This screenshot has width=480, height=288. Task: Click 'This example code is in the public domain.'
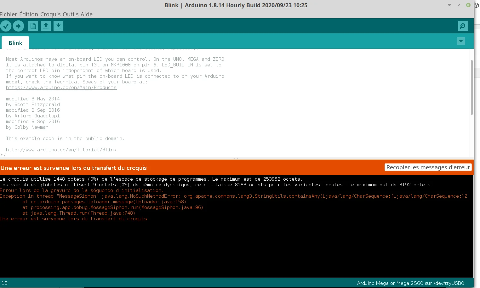coord(65,138)
